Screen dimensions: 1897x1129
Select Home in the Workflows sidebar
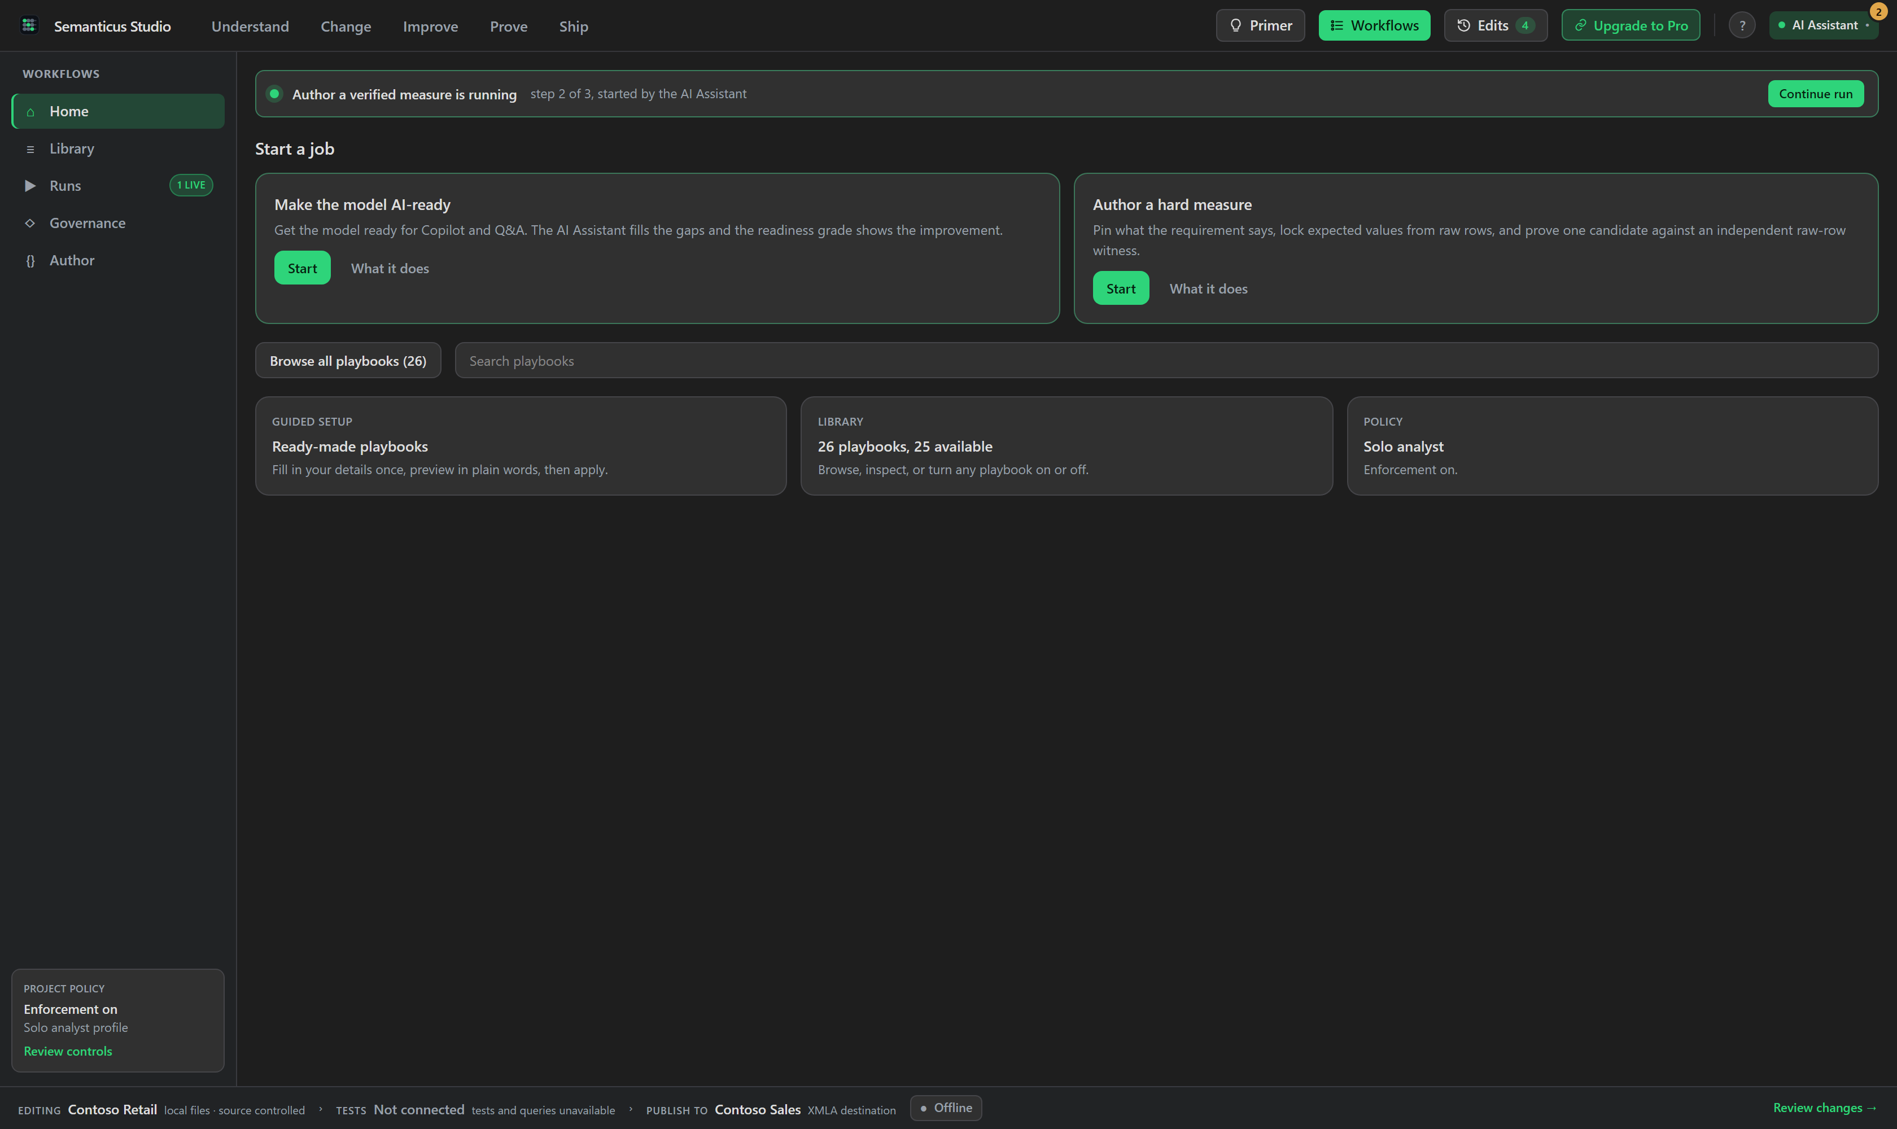pyautogui.click(x=118, y=111)
